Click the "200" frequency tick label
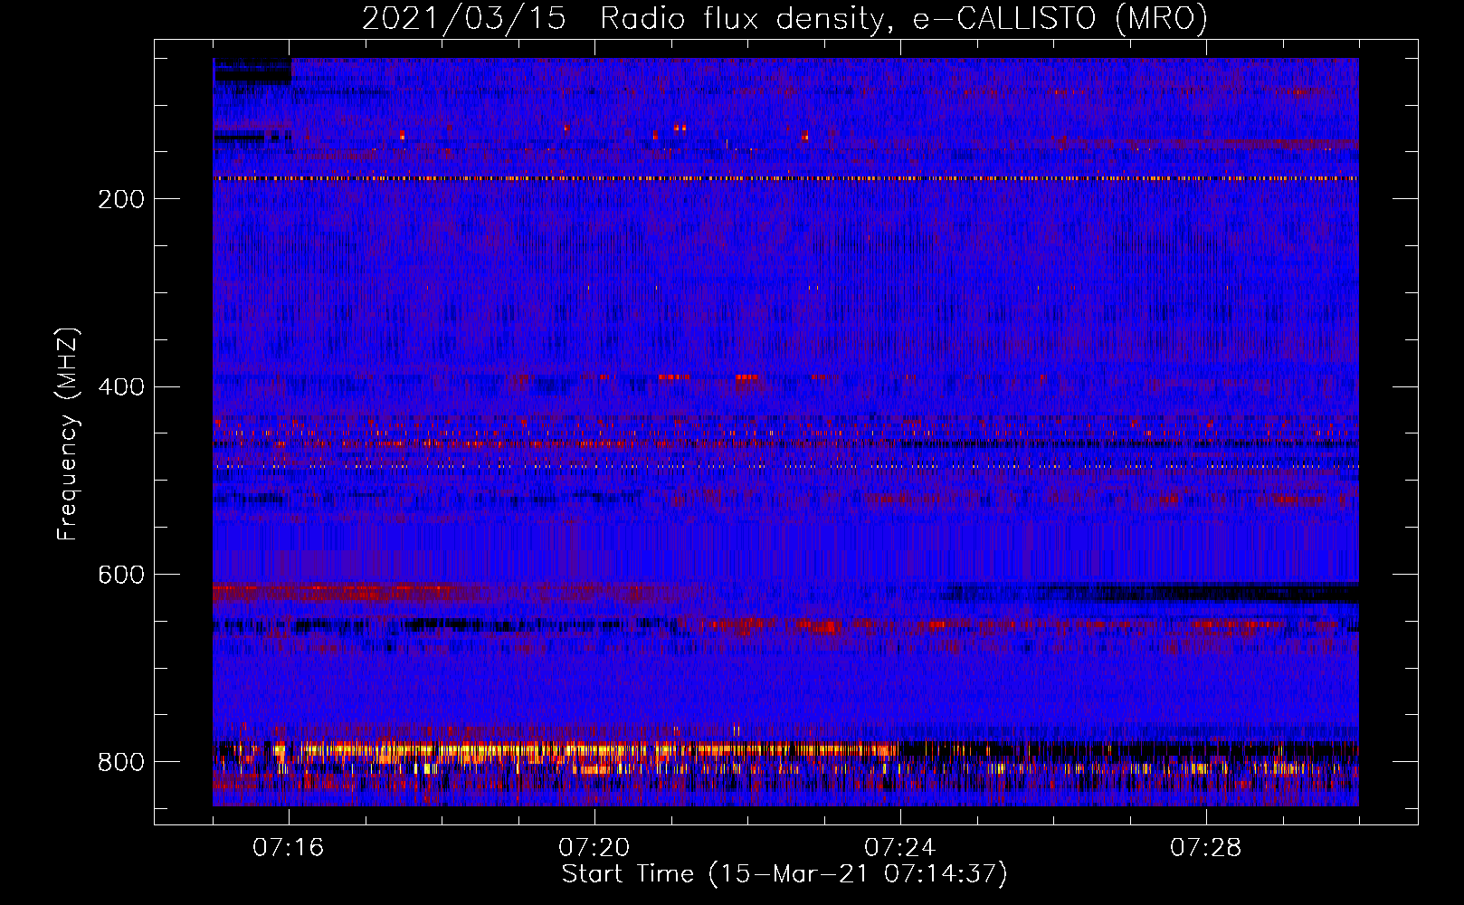Viewport: 1464px width, 905px height. coord(121,199)
